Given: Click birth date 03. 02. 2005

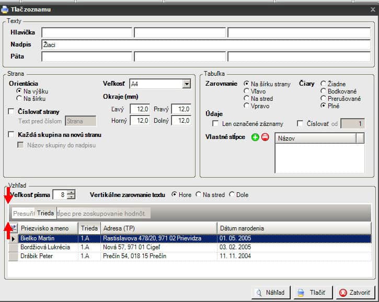Looking at the screenshot, I should (235, 247).
